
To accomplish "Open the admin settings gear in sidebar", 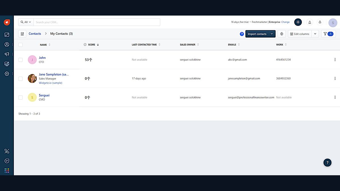I will point(7,74).
